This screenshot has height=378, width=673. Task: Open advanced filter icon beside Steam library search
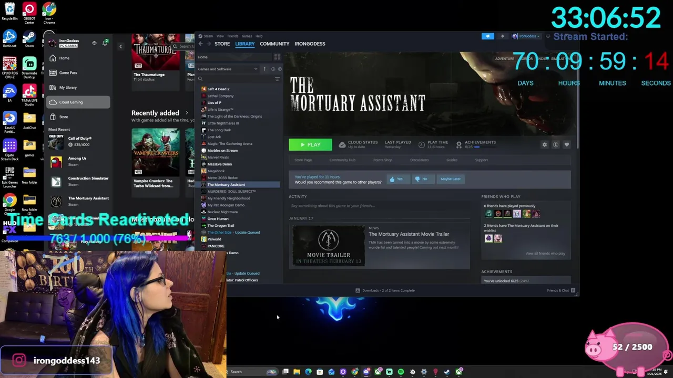click(277, 79)
